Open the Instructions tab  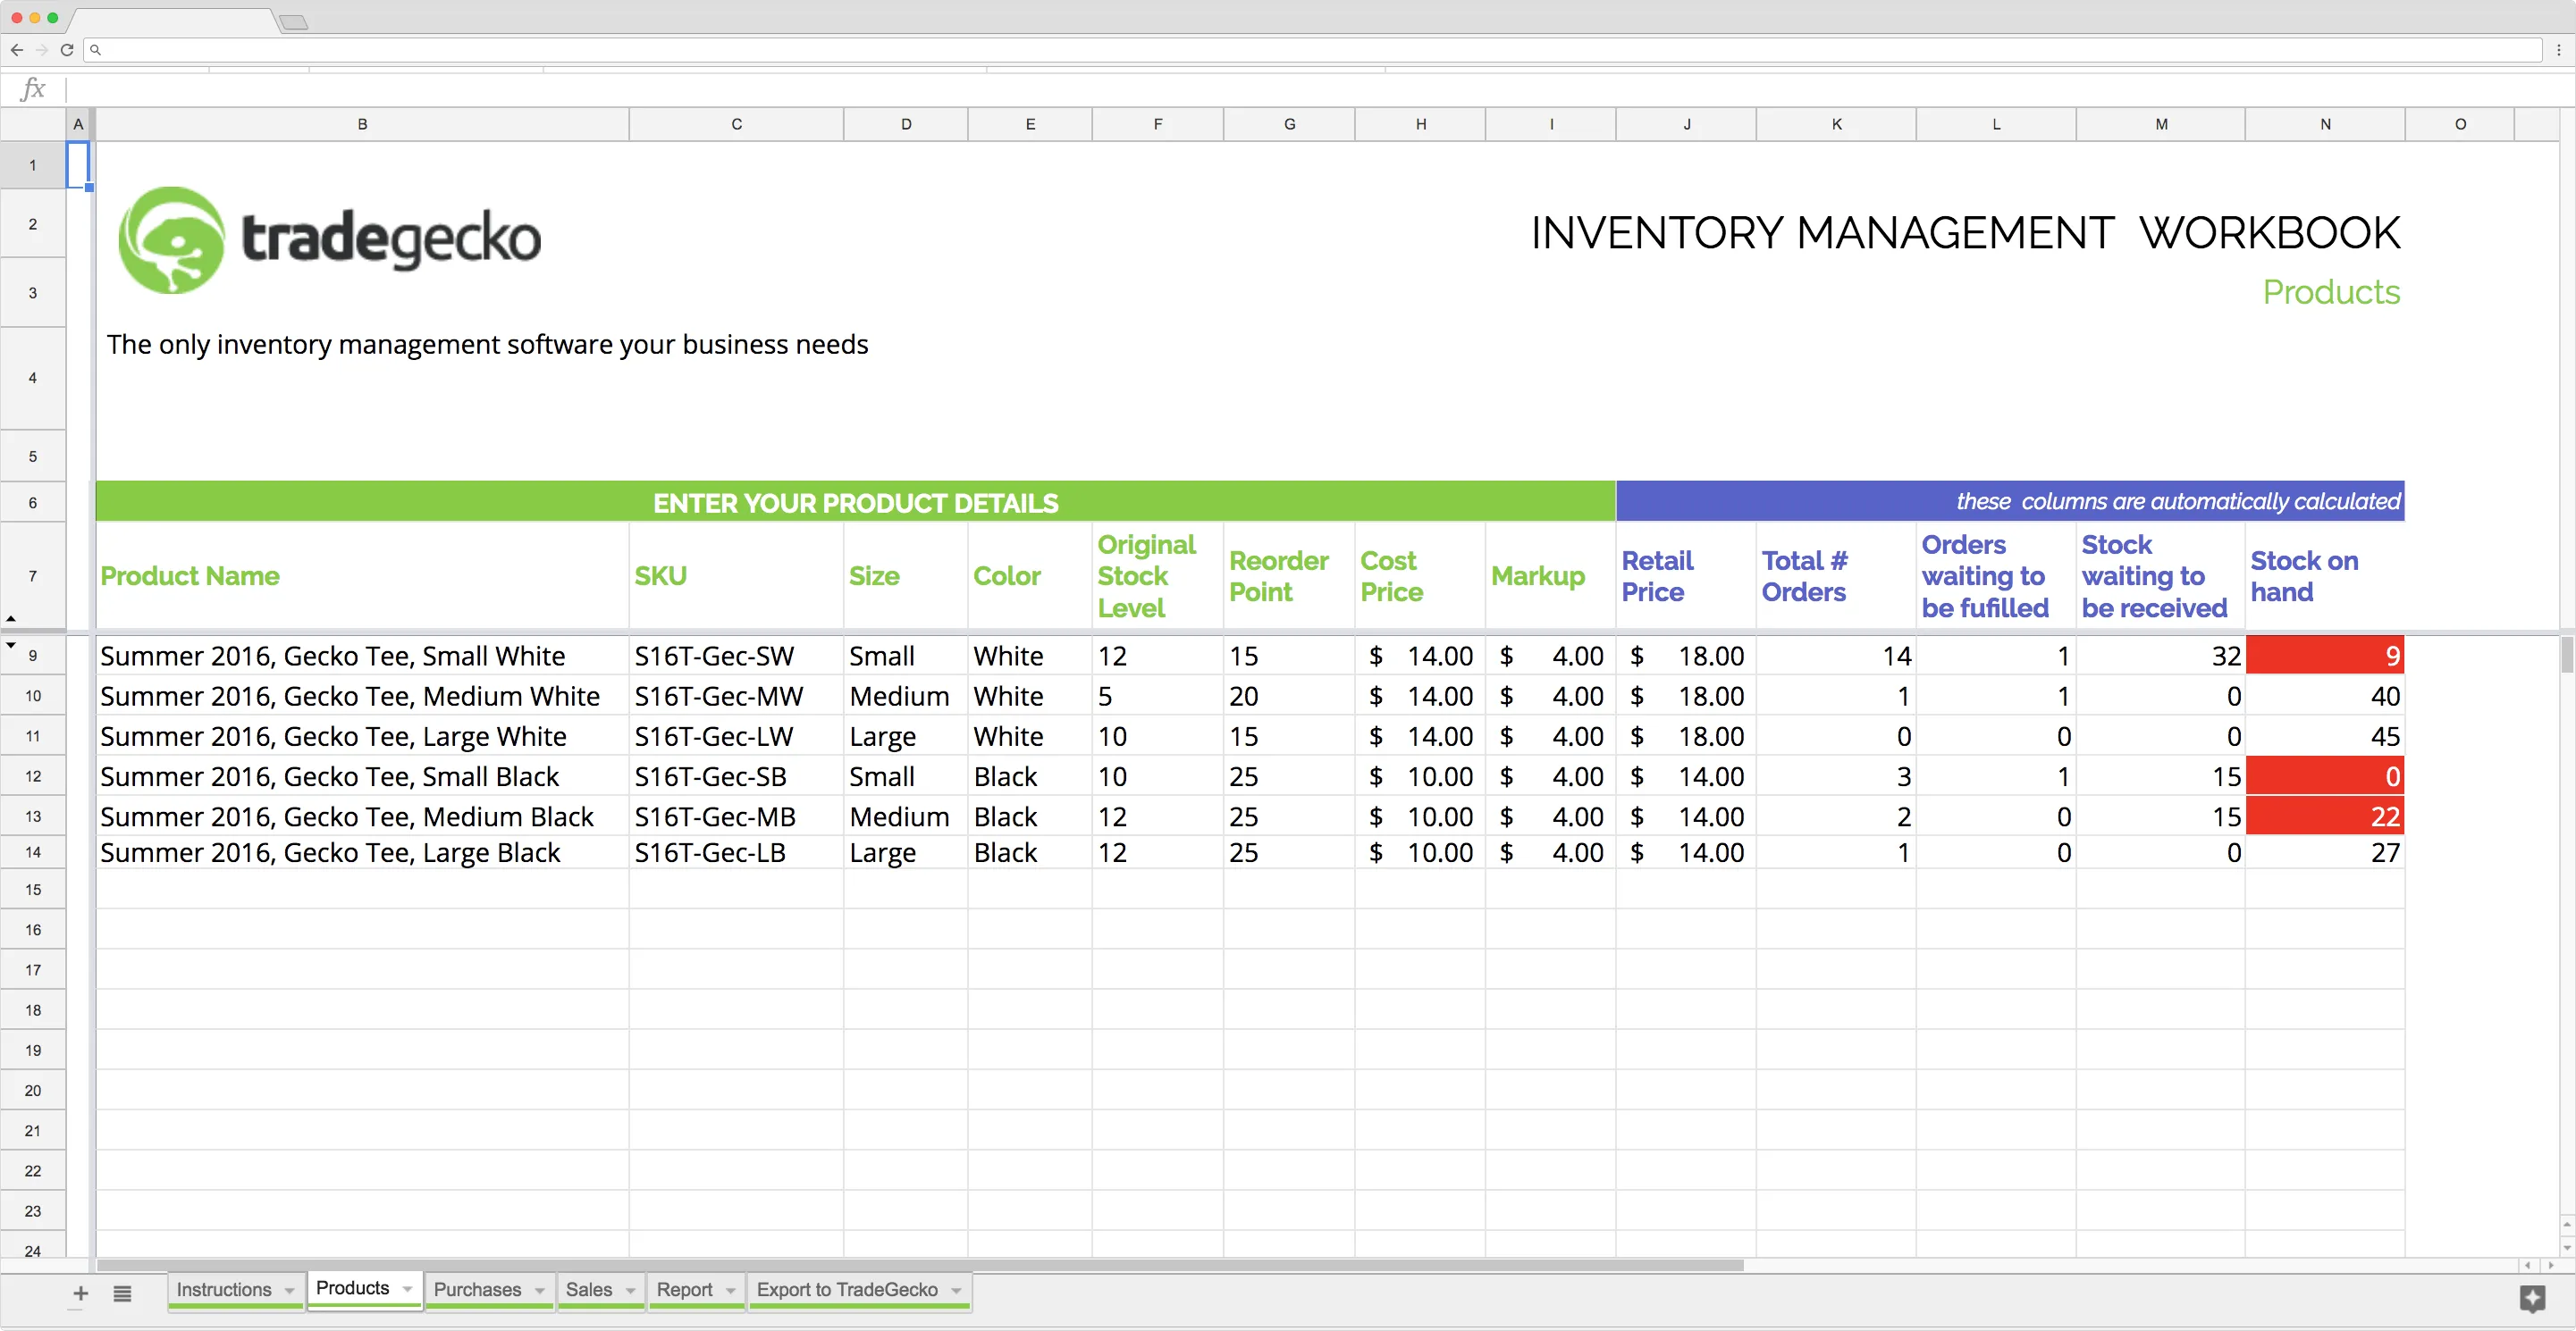pyautogui.click(x=224, y=1288)
